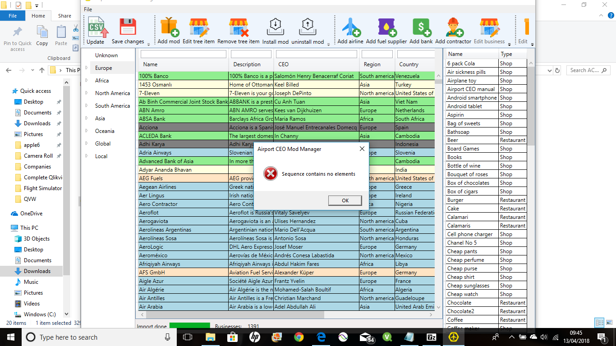This screenshot has width=616, height=346.
Task: Select Chanel No 5 product row
Action: click(486, 243)
